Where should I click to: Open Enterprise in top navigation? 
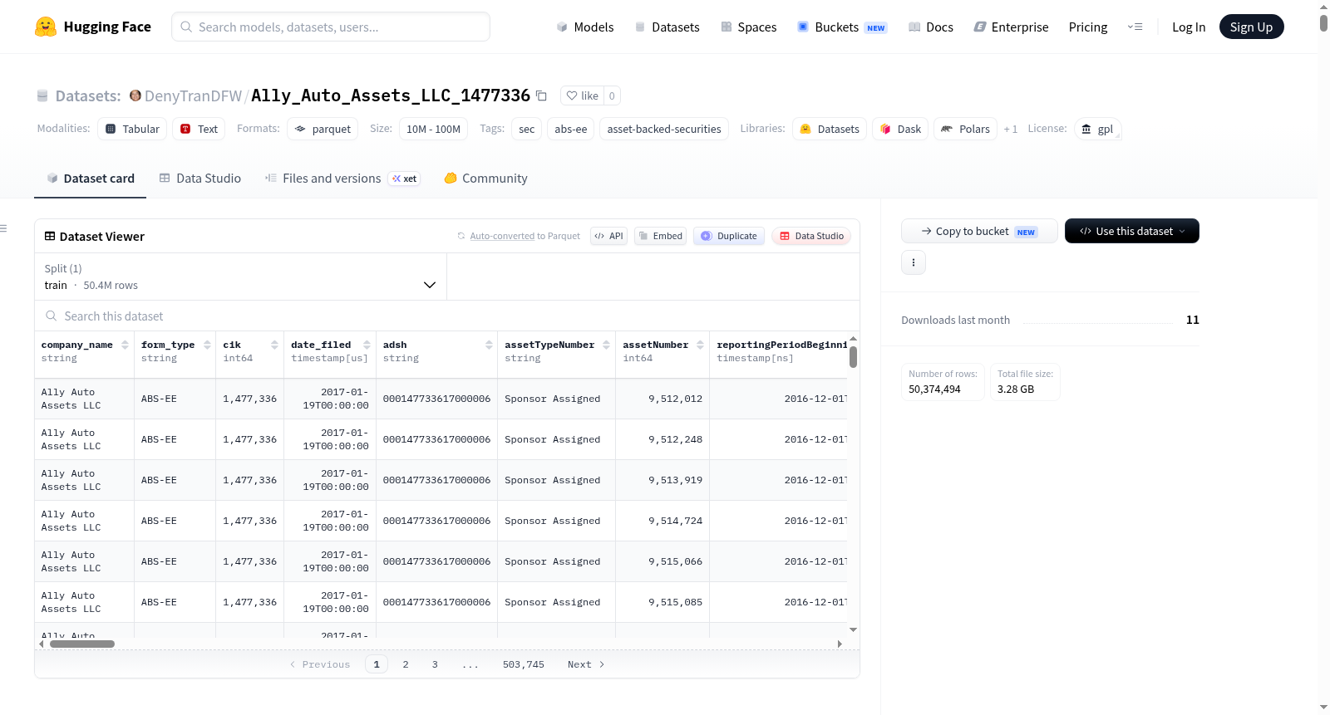pyautogui.click(x=1011, y=27)
